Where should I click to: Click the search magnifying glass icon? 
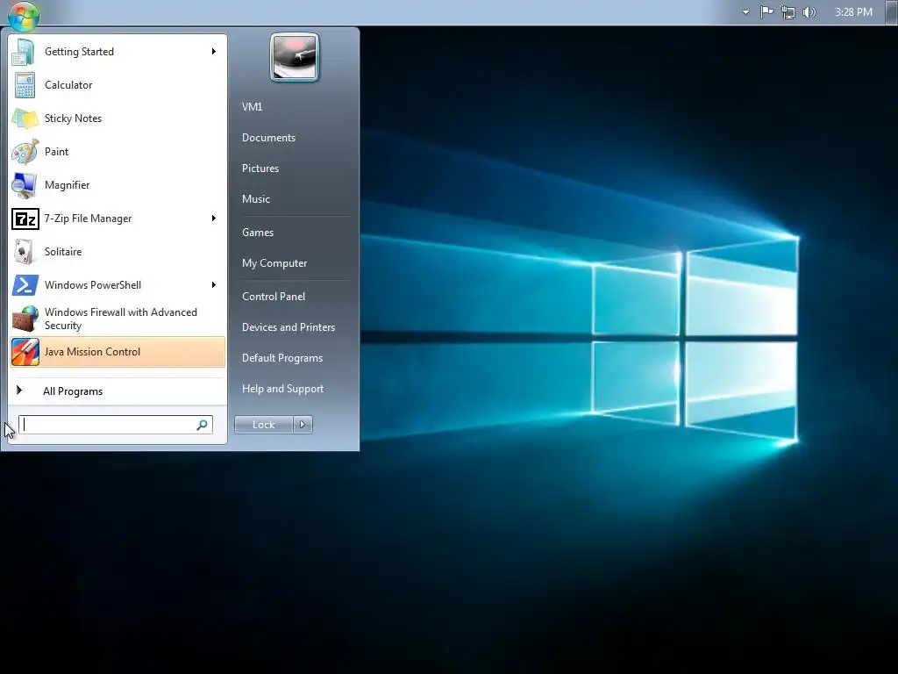[202, 425]
